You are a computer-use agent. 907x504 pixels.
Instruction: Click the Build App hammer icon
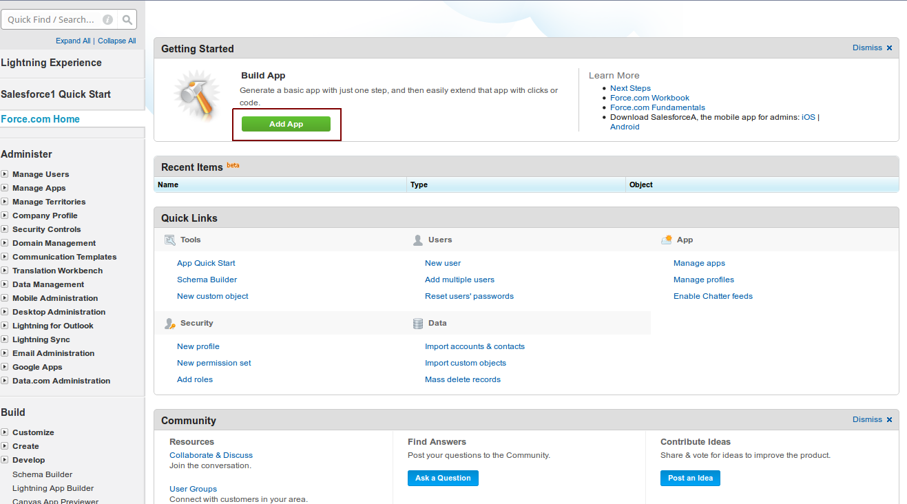click(x=196, y=96)
